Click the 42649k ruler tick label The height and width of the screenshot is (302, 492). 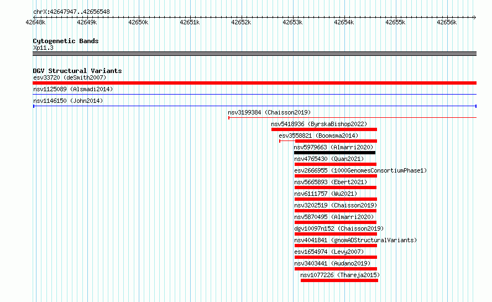click(87, 22)
